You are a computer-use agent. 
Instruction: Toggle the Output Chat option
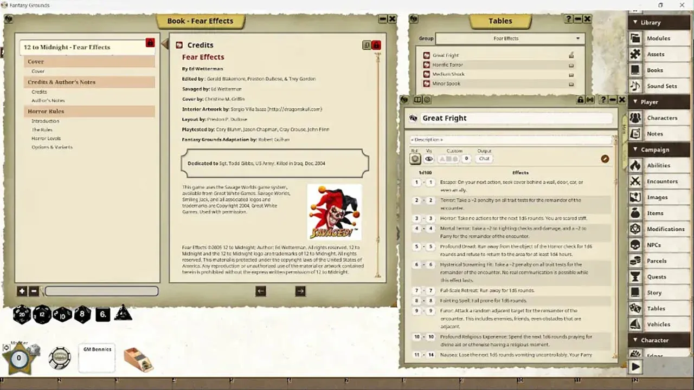(x=484, y=159)
